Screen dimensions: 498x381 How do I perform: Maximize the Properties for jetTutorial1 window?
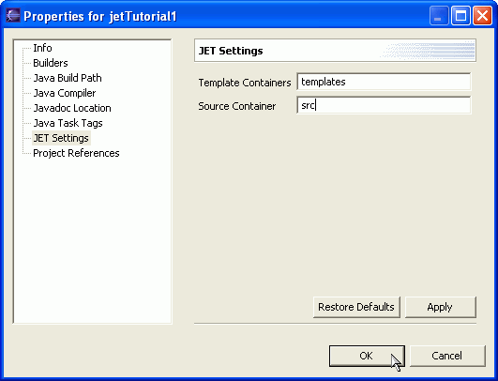pyautogui.click(x=460, y=16)
